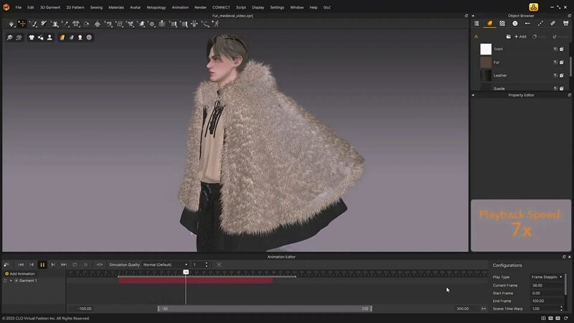Open the Avatar menu
Image resolution: width=574 pixels, height=323 pixels.
pos(135,7)
